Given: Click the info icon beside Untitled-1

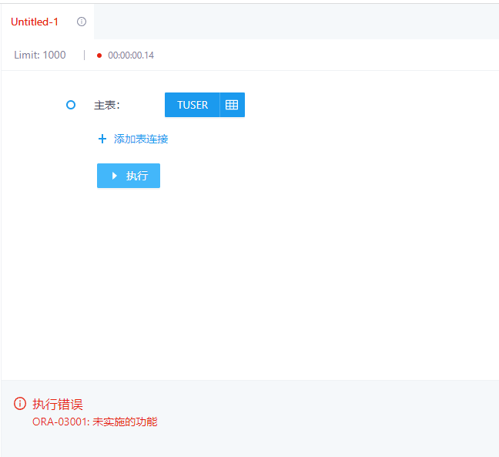Looking at the screenshot, I should coord(82,22).
